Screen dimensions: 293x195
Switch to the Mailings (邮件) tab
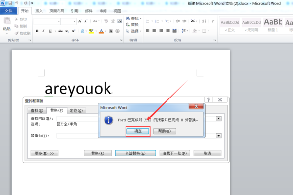89,11
